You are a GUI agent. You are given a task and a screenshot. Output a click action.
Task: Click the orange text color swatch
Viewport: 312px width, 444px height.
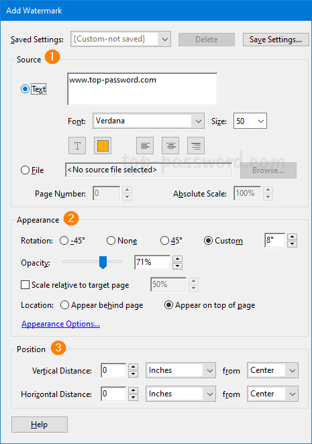tap(103, 146)
